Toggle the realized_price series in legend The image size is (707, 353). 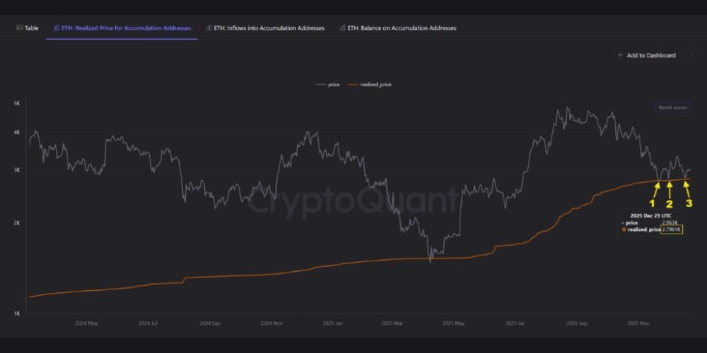pos(375,84)
